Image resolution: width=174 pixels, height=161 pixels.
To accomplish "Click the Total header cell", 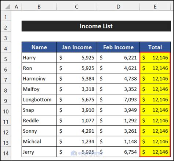I will (x=155, y=47).
